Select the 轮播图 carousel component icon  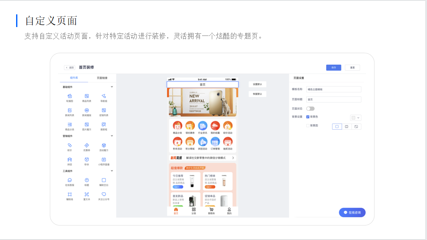pyautogui.click(x=69, y=96)
